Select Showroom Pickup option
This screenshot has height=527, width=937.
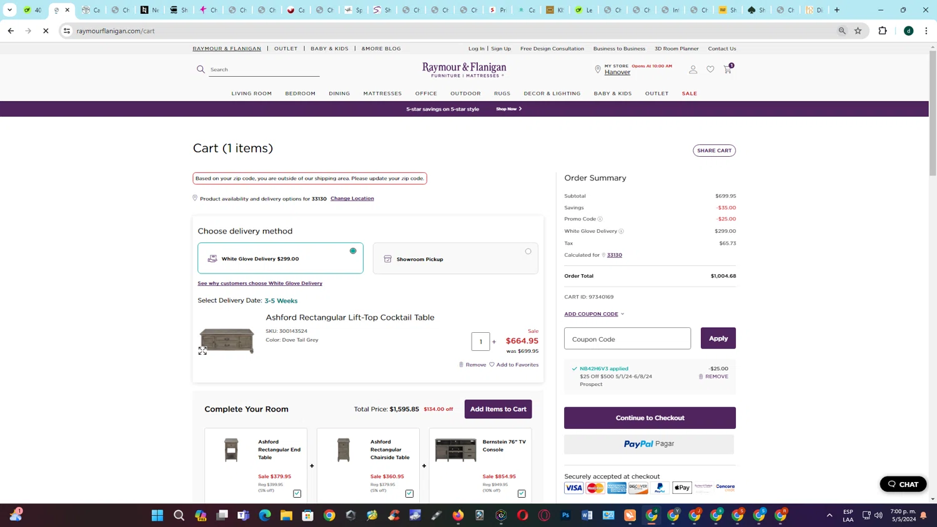455,259
